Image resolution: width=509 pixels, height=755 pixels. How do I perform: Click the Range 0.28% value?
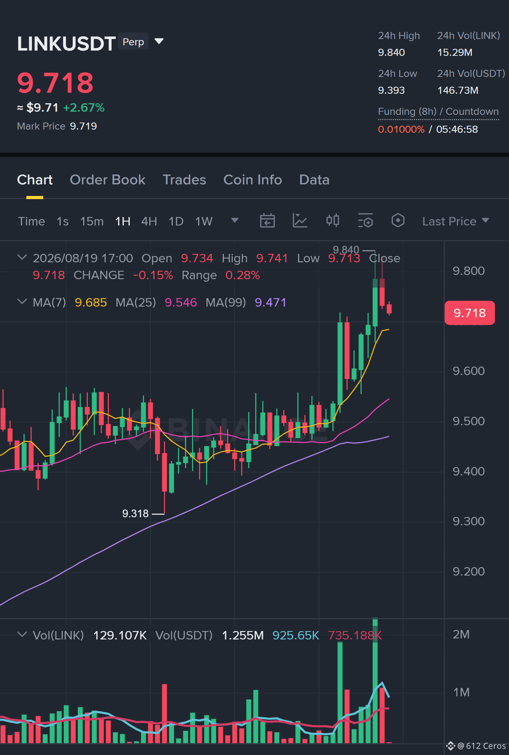(x=243, y=275)
